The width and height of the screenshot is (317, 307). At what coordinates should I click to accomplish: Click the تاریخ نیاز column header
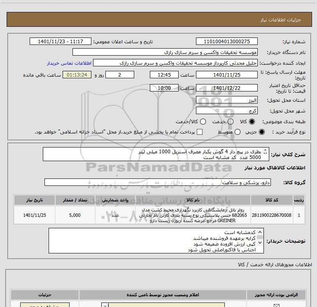tap(34, 200)
